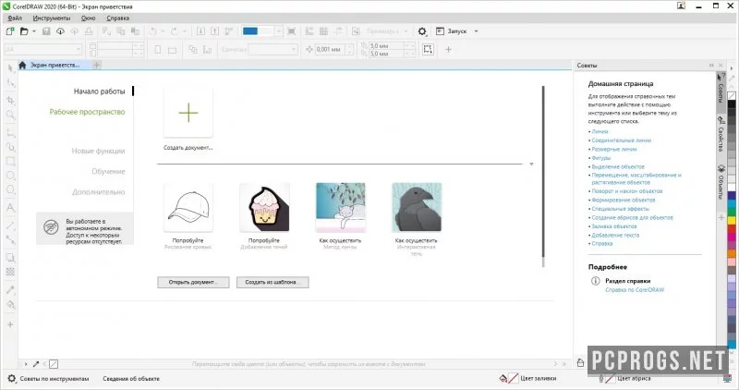
Task: Toggle grid display icon
Action: click(x=324, y=31)
